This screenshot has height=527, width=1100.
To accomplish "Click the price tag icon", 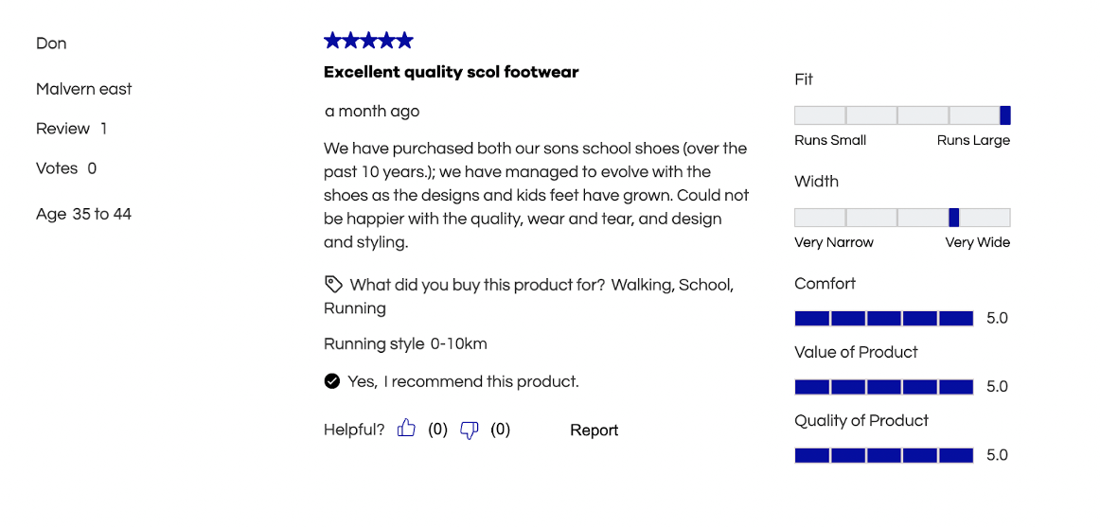I will (x=333, y=284).
